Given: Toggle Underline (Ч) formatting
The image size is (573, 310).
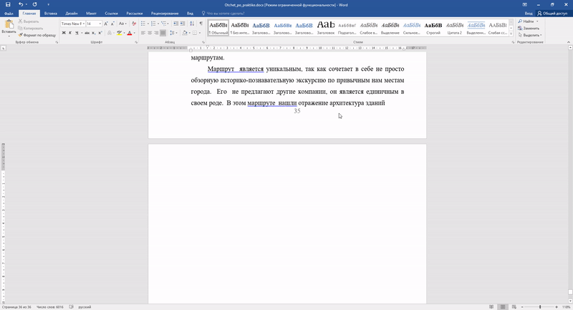Looking at the screenshot, I should (77, 33).
